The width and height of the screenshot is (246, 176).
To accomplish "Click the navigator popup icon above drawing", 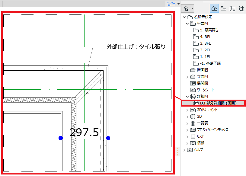I will pos(171,4).
